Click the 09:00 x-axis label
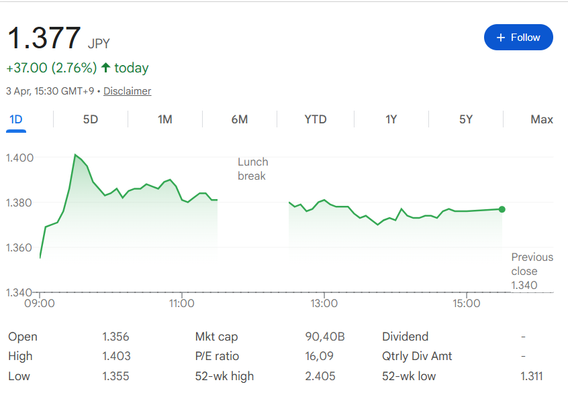Image resolution: width=568 pixels, height=409 pixels. click(x=40, y=303)
